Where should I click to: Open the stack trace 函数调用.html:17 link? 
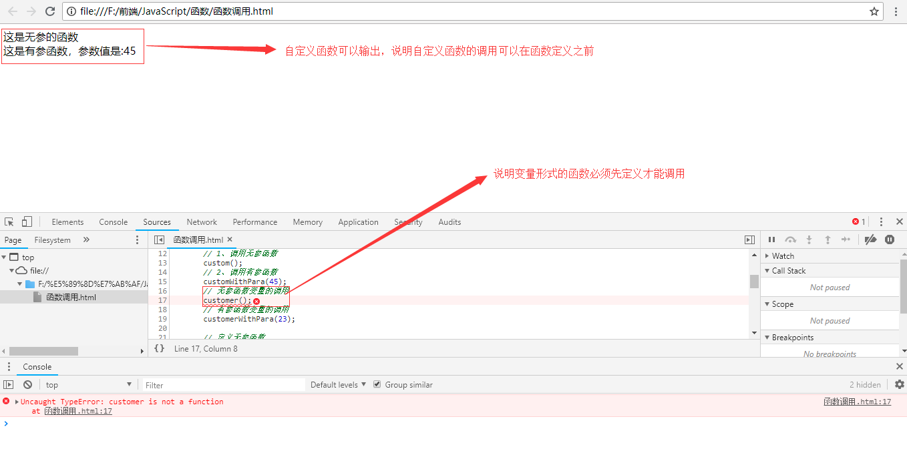pyautogui.click(x=78, y=411)
